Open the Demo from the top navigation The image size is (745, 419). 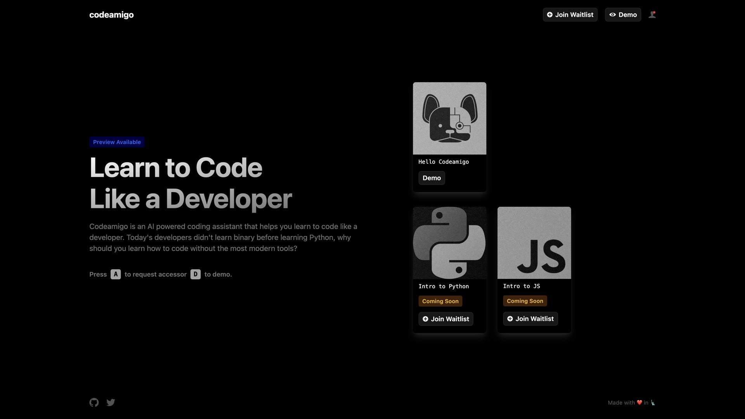623,15
